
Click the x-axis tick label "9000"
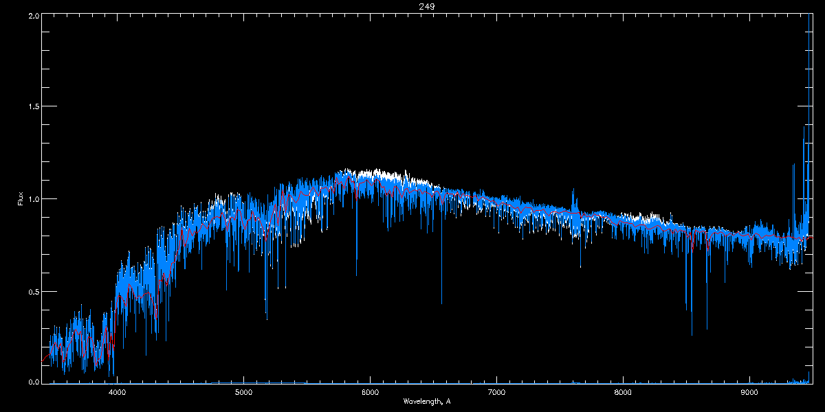tap(749, 393)
